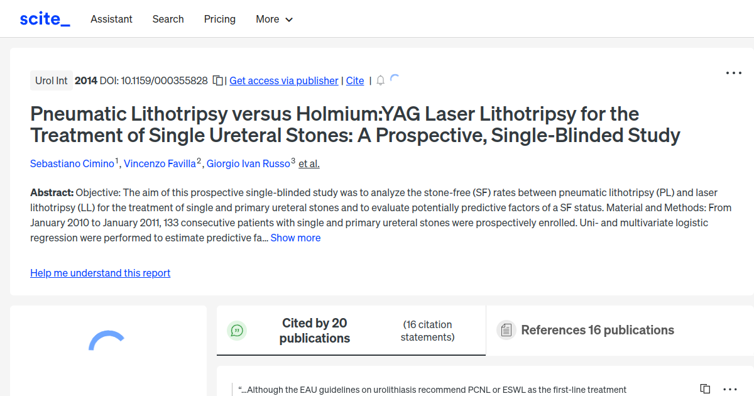Click the scite logo
The image size is (754, 396).
tap(44, 18)
